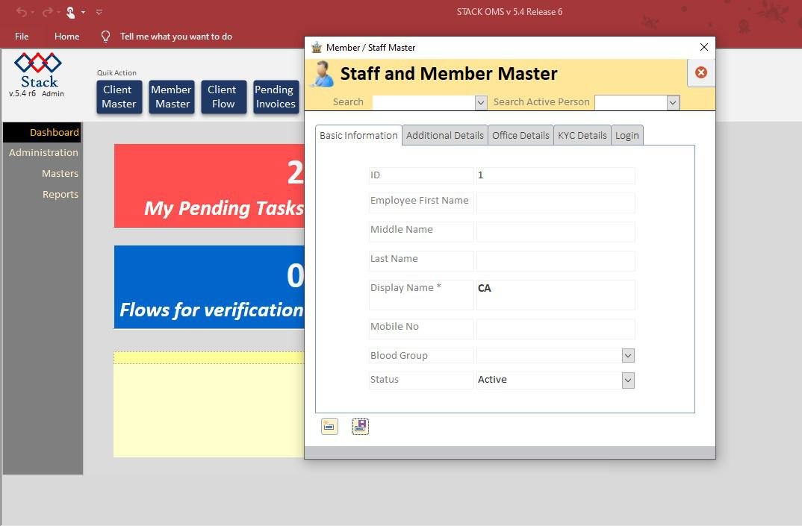Image resolution: width=802 pixels, height=526 pixels.
Task: Click the v.5.4 r6 version text
Action: coord(22,93)
